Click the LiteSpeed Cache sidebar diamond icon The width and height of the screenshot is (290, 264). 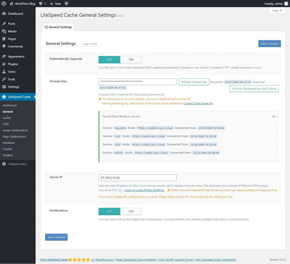[4, 97]
